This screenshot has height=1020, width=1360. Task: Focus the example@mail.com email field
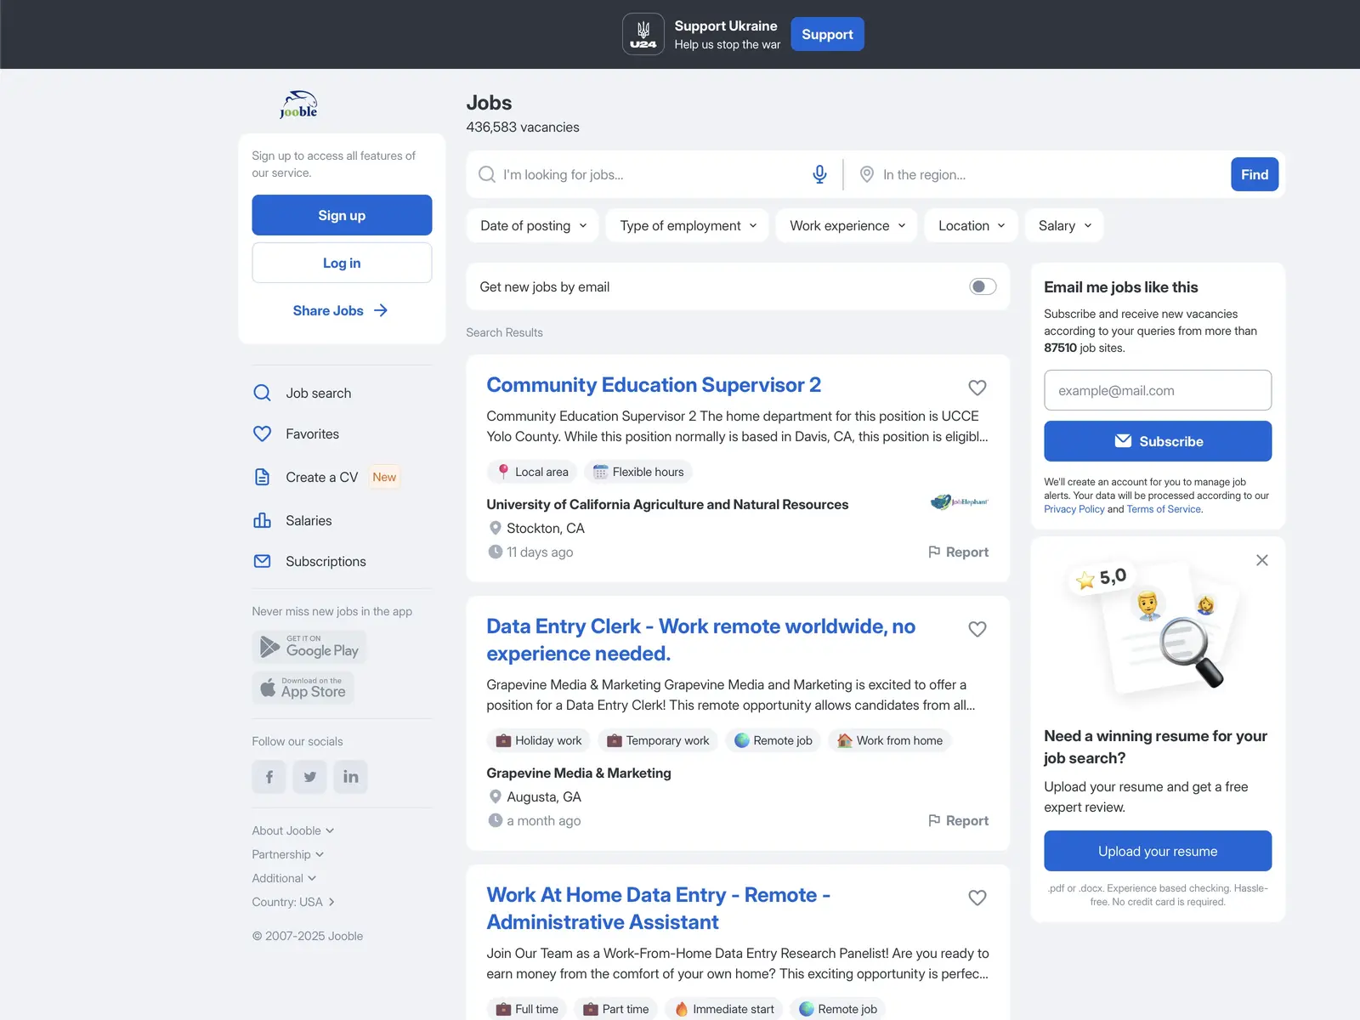(1158, 390)
